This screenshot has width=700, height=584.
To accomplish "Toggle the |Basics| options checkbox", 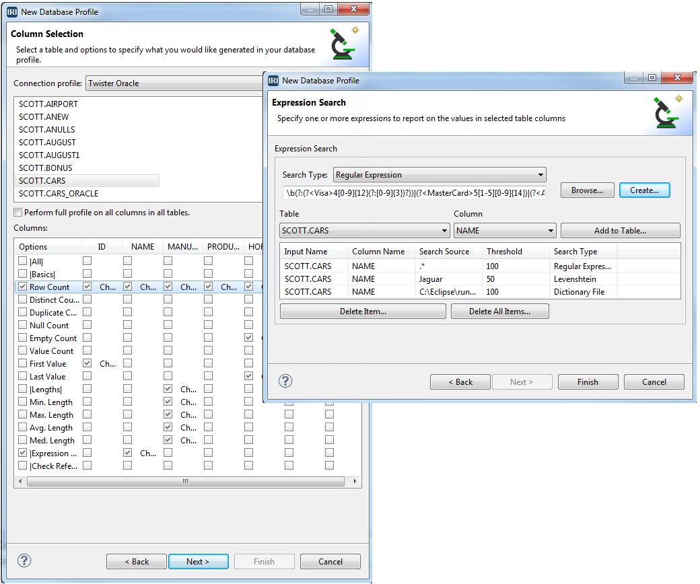I will coord(22,273).
